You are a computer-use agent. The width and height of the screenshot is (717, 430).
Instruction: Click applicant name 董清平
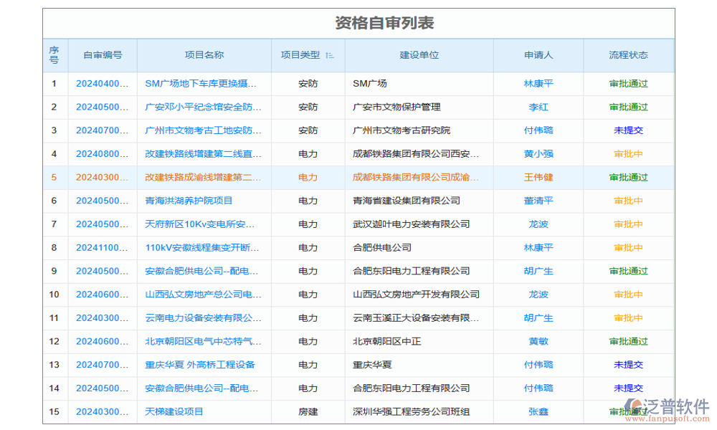pyautogui.click(x=538, y=201)
